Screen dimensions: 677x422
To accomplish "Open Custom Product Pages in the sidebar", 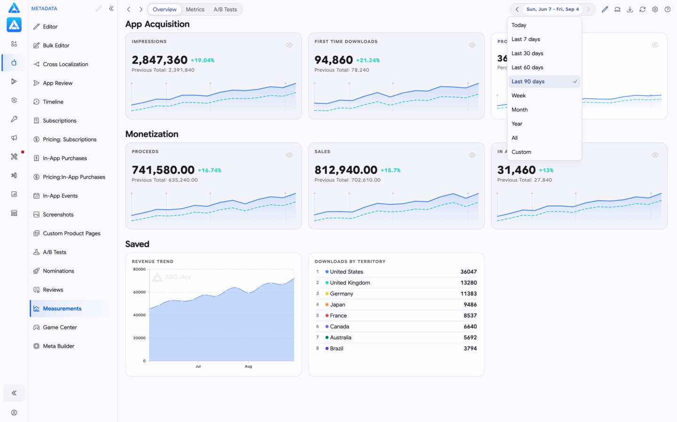I will (71, 234).
